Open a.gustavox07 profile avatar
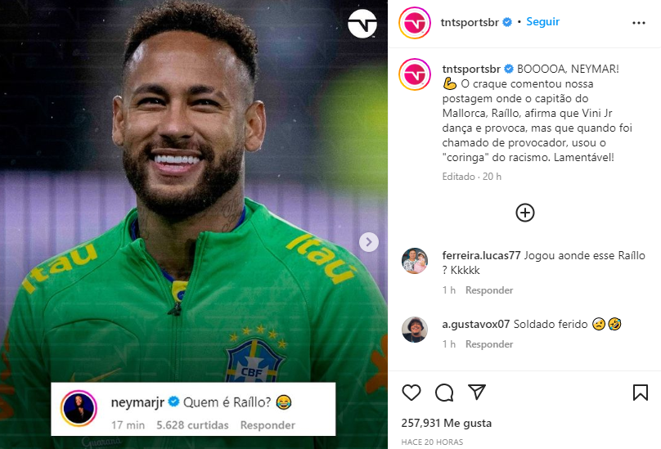This screenshot has height=449, width=661. pos(415,329)
